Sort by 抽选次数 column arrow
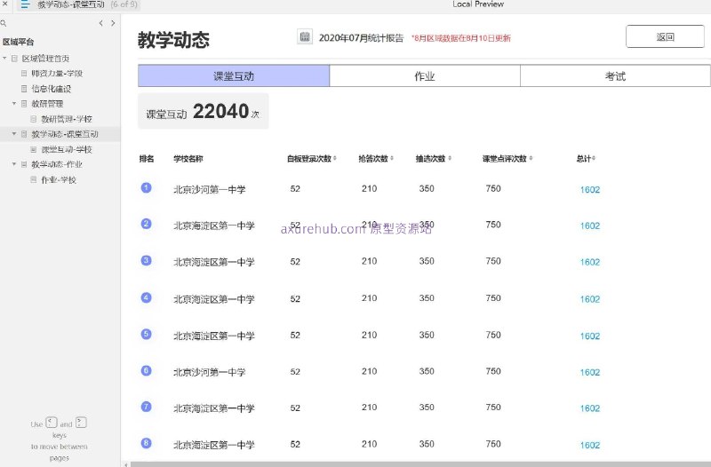The height and width of the screenshot is (467, 711). (450, 159)
